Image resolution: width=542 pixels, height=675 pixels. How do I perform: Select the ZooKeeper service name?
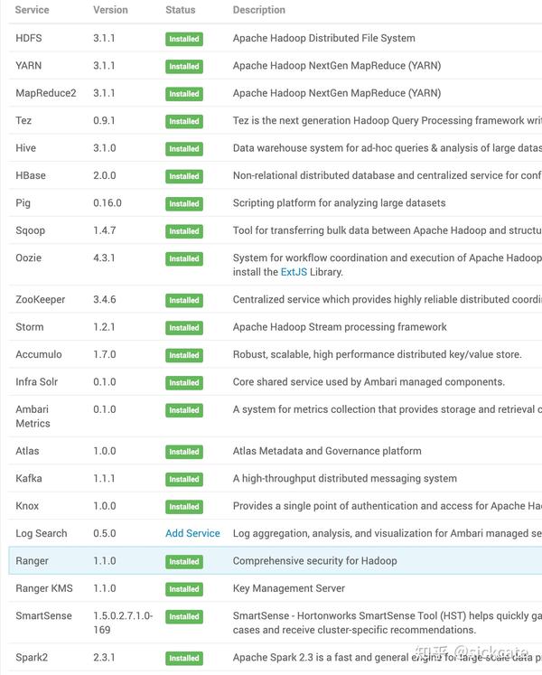[x=41, y=300]
